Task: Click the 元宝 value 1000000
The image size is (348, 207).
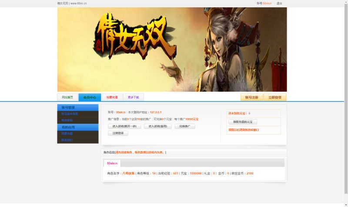Action: point(196,173)
